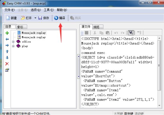Expand the play tree node
This screenshot has width=164, height=115.
[13, 46]
